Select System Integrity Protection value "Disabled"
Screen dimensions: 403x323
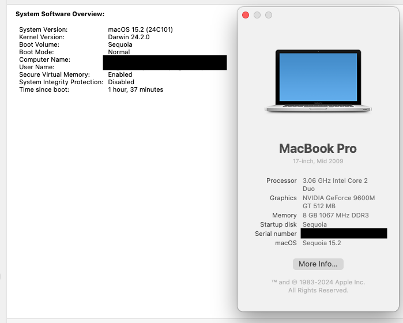tap(121, 82)
